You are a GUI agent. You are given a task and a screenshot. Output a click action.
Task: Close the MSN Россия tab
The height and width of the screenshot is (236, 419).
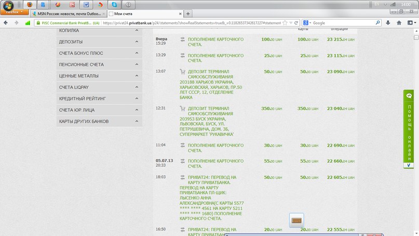tap(104, 14)
